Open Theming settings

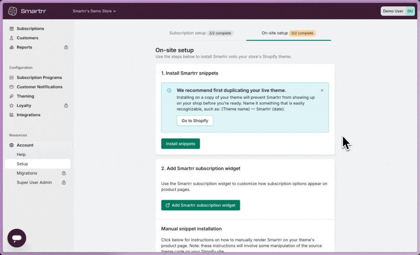click(x=25, y=96)
